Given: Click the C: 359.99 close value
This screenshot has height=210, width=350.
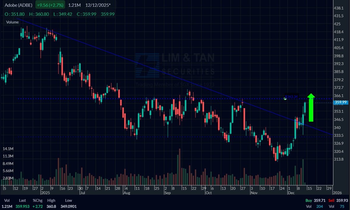Looking at the screenshot, I should pyautogui.click(x=87, y=14).
